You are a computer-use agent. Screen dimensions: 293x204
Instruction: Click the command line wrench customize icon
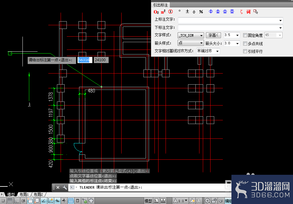click(65, 187)
